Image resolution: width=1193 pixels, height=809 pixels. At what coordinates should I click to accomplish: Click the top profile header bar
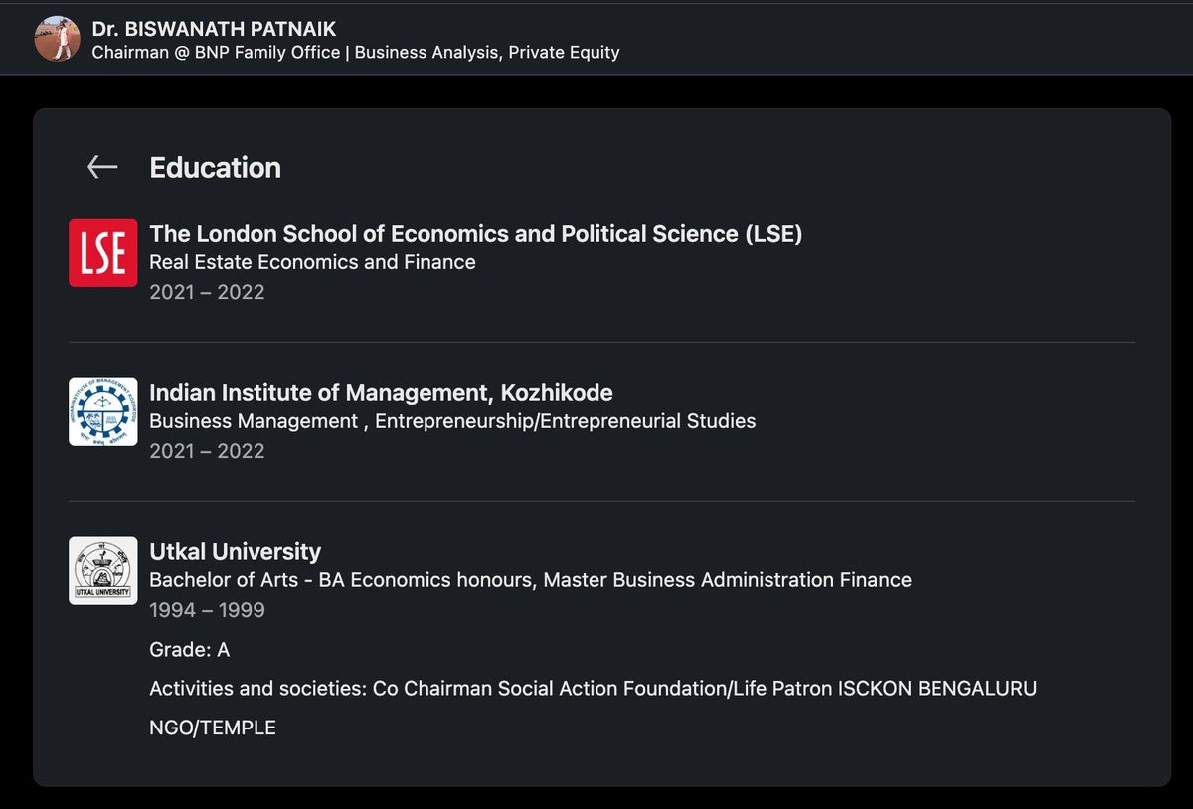click(596, 39)
